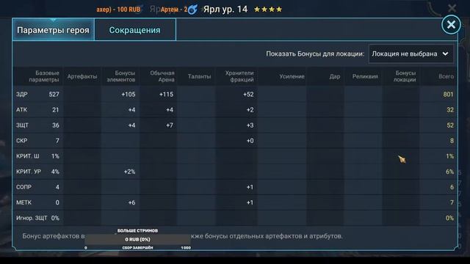470x264 pixels.
Task: Select the Параметры героя tab
Action: pos(53,30)
